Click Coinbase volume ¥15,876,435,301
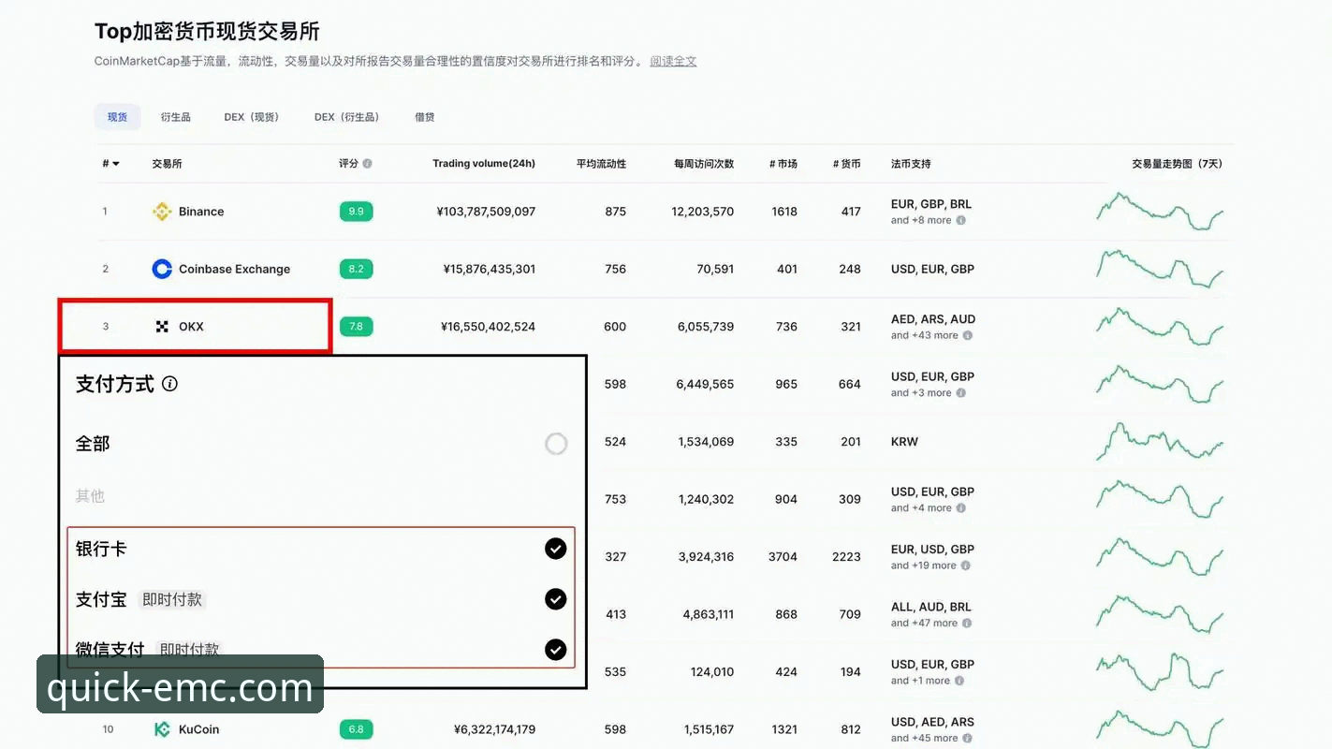The width and height of the screenshot is (1332, 749). (x=490, y=269)
